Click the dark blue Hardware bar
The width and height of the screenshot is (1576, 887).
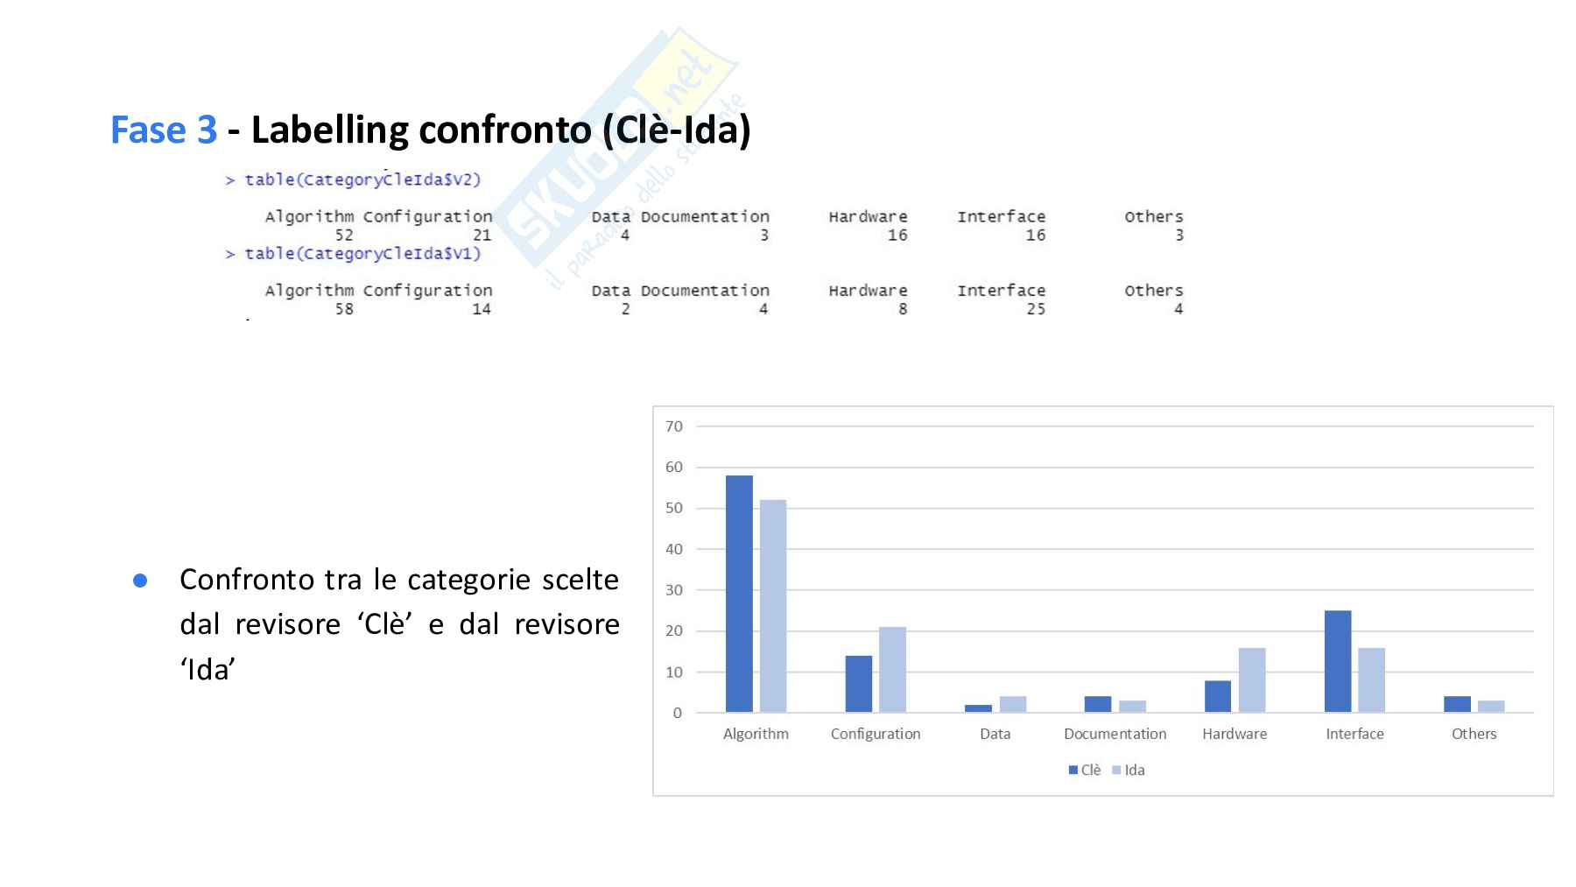[x=1218, y=696]
